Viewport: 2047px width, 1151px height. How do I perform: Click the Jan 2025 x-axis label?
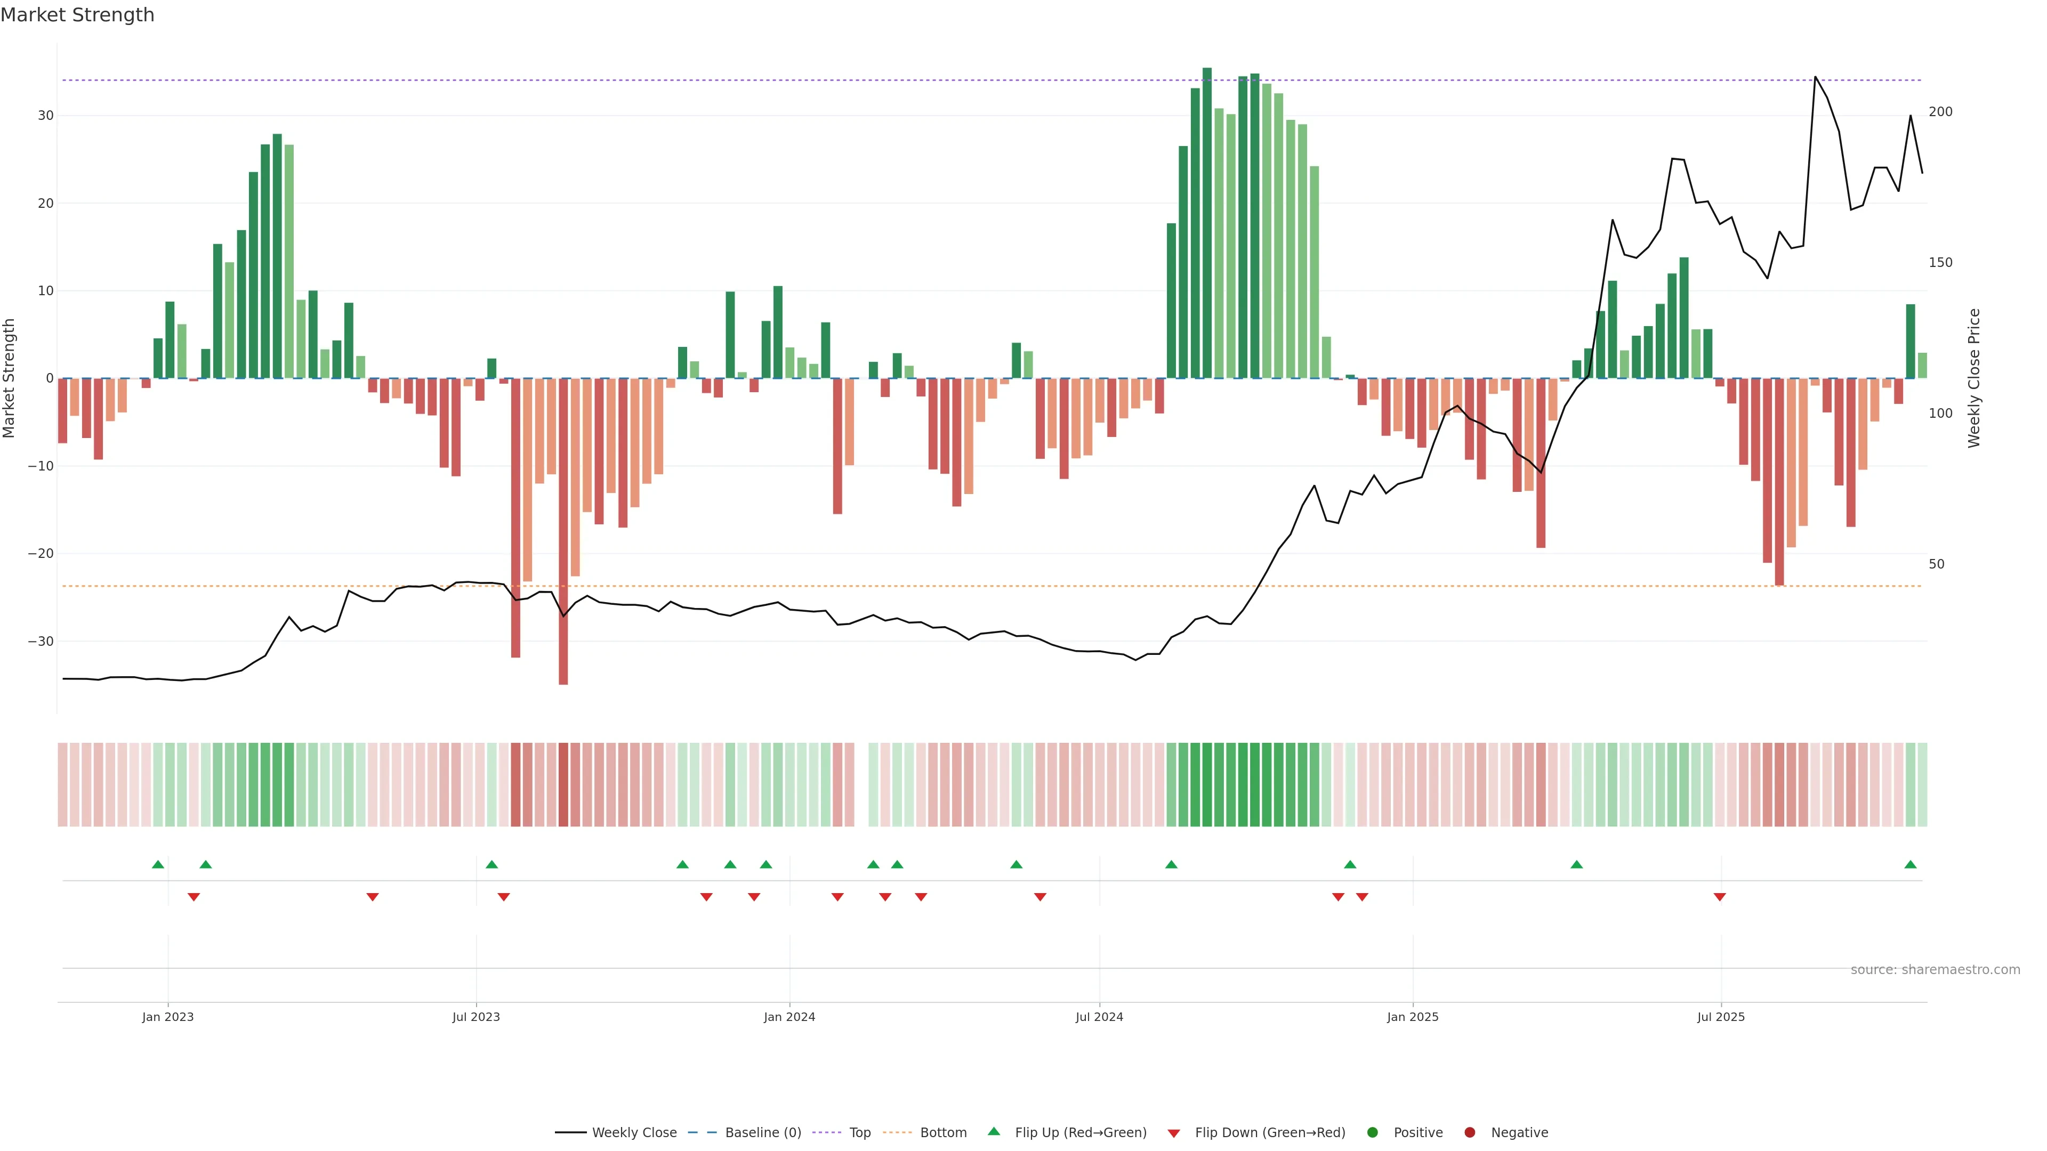pyautogui.click(x=1412, y=1017)
